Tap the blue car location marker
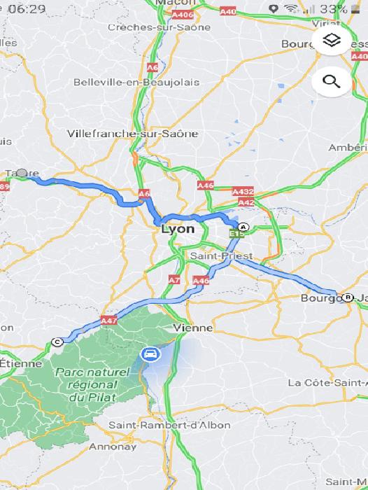The height and width of the screenshot is (490, 368). click(151, 354)
